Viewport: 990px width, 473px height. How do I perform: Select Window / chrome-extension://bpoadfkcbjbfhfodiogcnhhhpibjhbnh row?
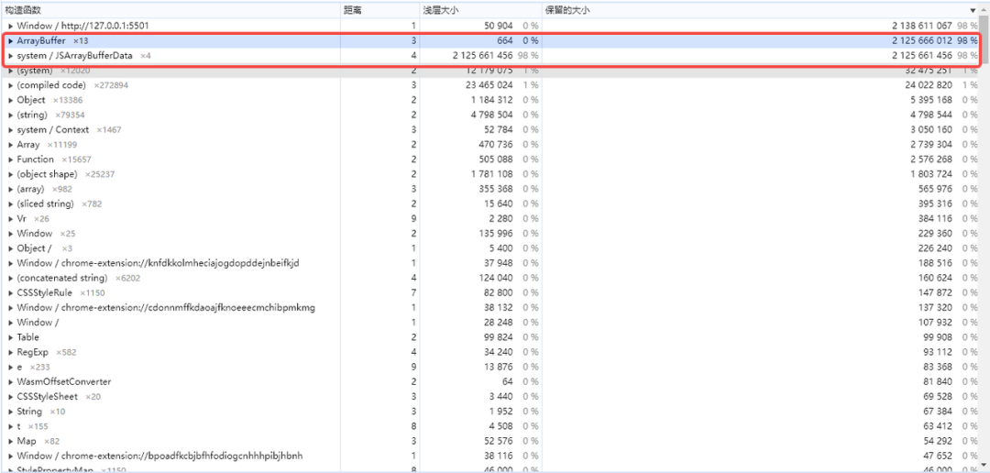click(491, 456)
